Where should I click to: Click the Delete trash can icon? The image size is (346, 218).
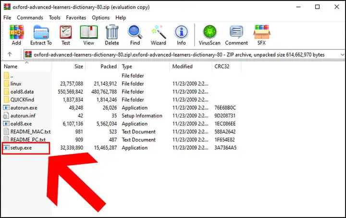point(112,35)
